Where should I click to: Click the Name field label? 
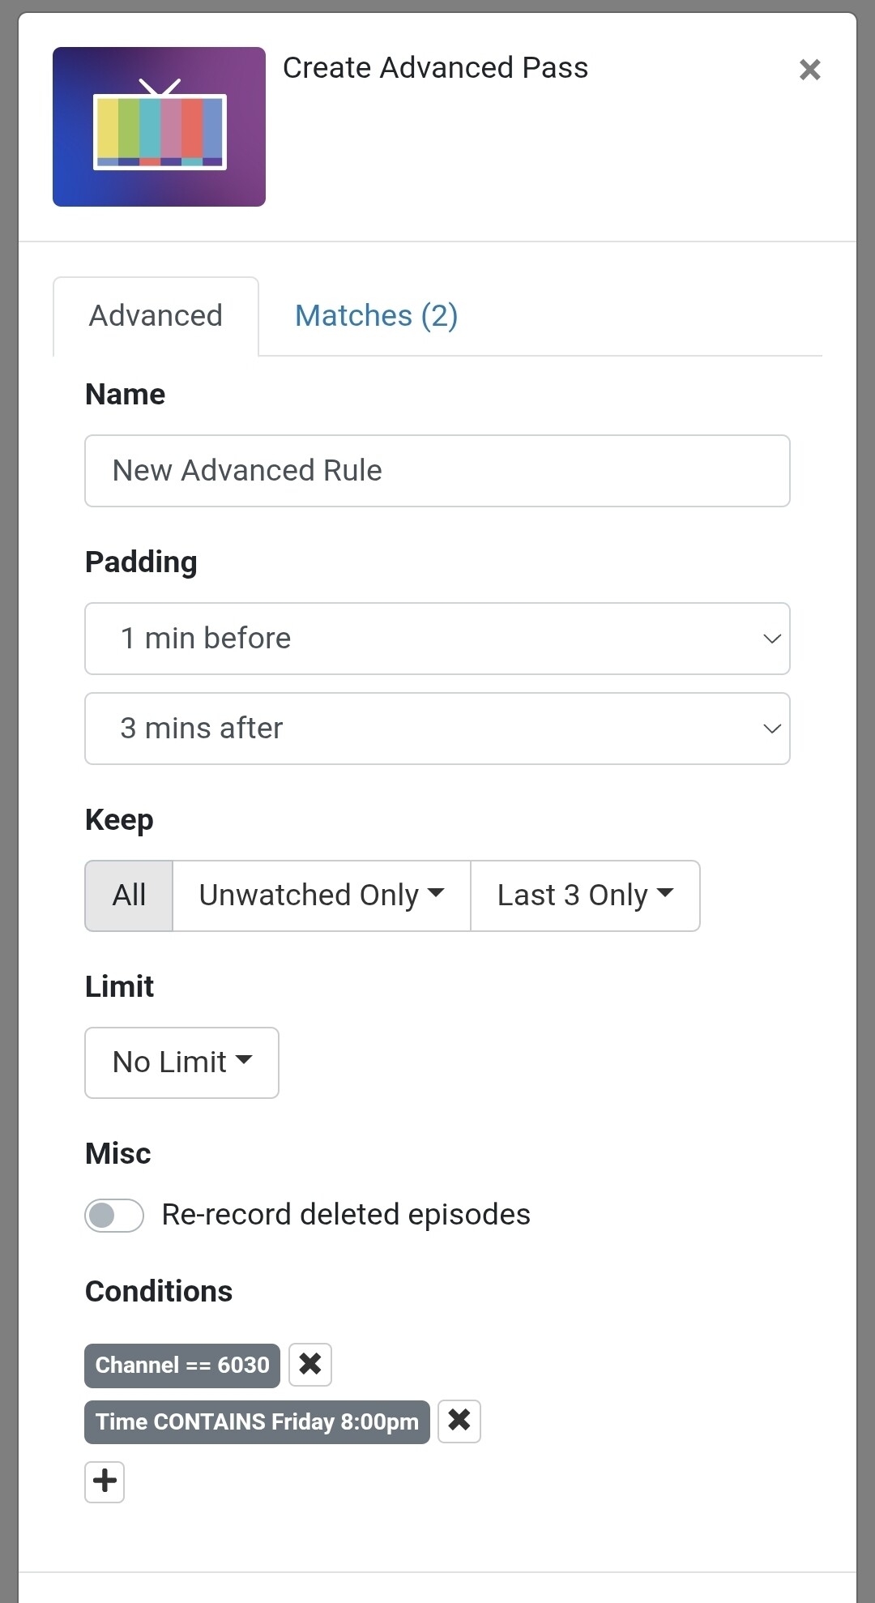point(126,395)
